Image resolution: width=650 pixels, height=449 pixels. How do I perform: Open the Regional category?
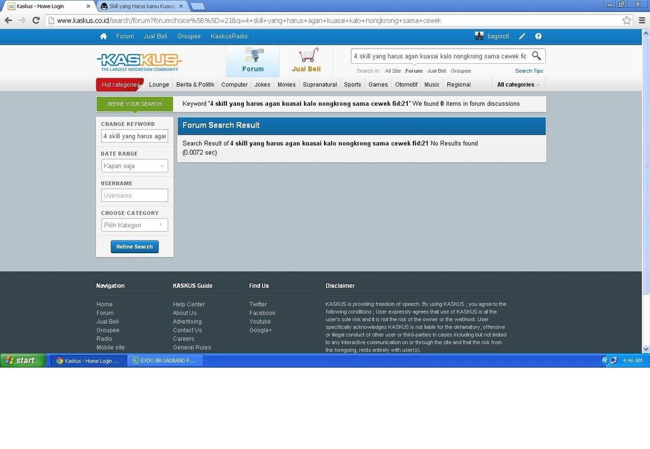(x=459, y=84)
